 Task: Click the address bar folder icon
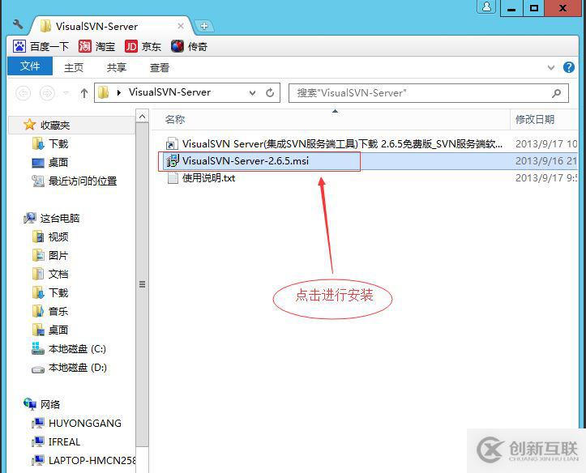click(104, 92)
